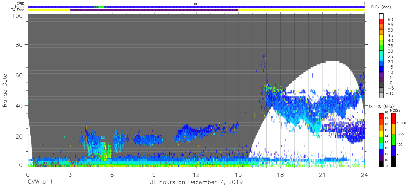Pick the red 17–18 MHz TX FRQ swatch
The width and height of the screenshot is (410, 189).
pos(381,116)
